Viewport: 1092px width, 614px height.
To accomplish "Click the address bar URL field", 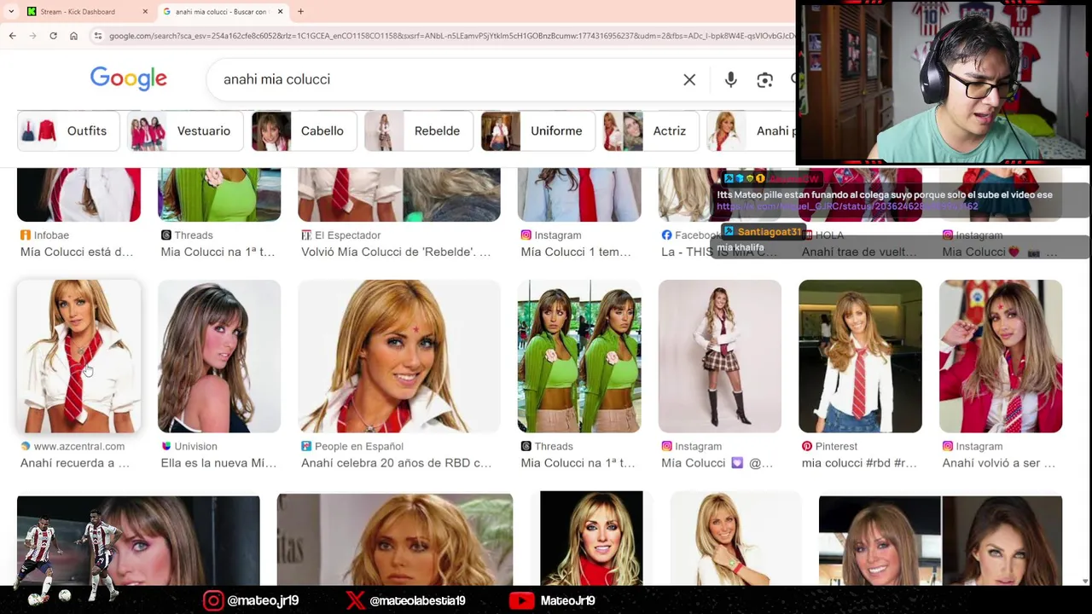I will coord(444,36).
